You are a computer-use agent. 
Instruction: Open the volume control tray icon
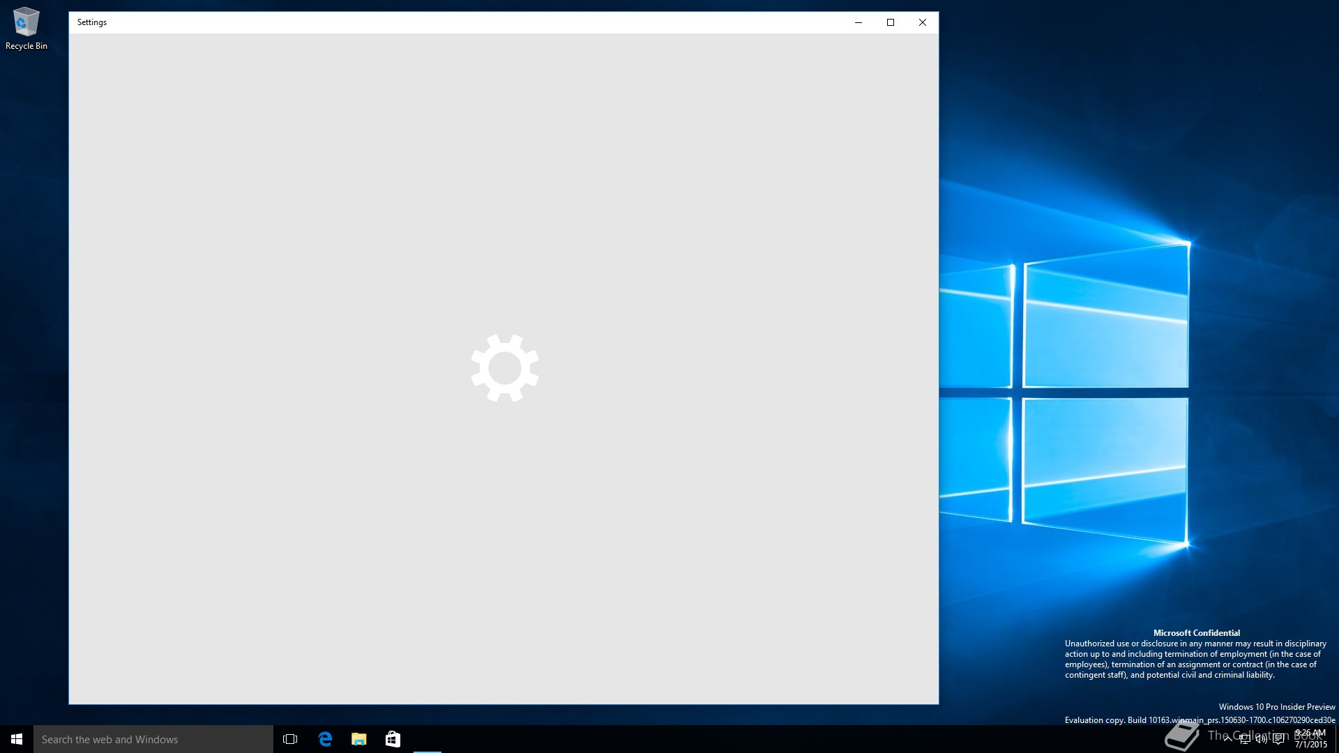pyautogui.click(x=1262, y=739)
